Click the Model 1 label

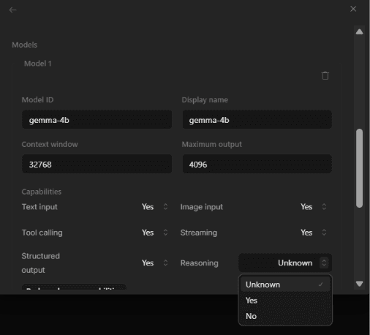coord(38,64)
